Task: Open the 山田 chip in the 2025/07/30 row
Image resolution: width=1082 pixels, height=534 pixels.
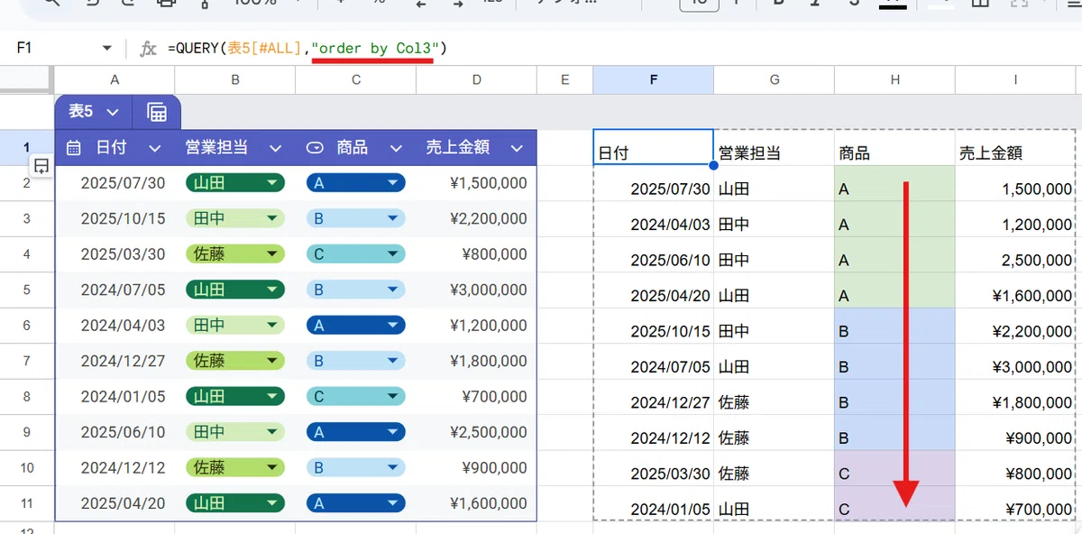Action: click(x=235, y=183)
